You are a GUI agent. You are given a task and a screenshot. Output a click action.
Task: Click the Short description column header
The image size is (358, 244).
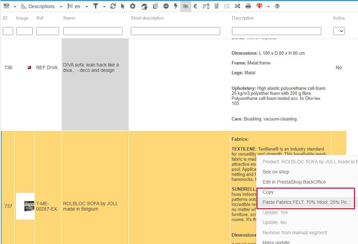coord(147,18)
